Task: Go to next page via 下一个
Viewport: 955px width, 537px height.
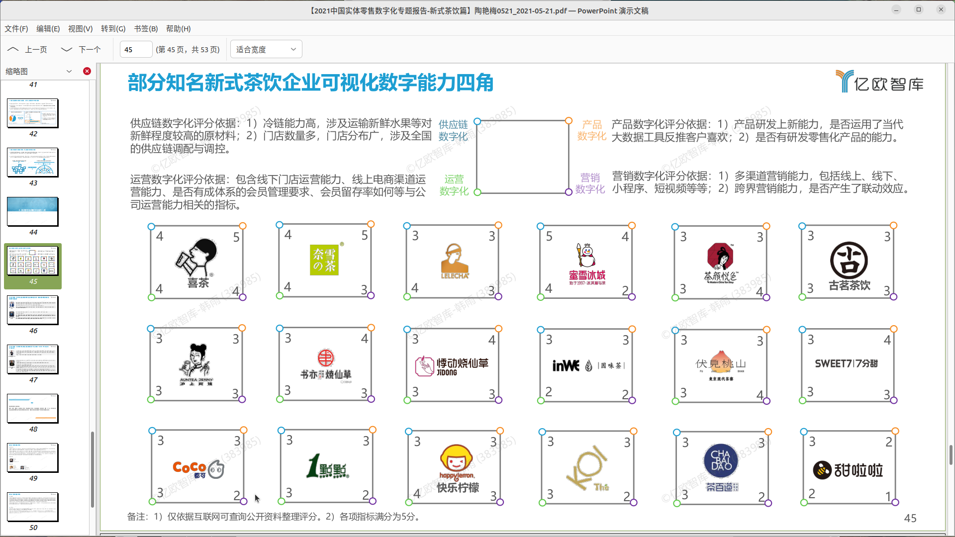Action: pos(90,49)
